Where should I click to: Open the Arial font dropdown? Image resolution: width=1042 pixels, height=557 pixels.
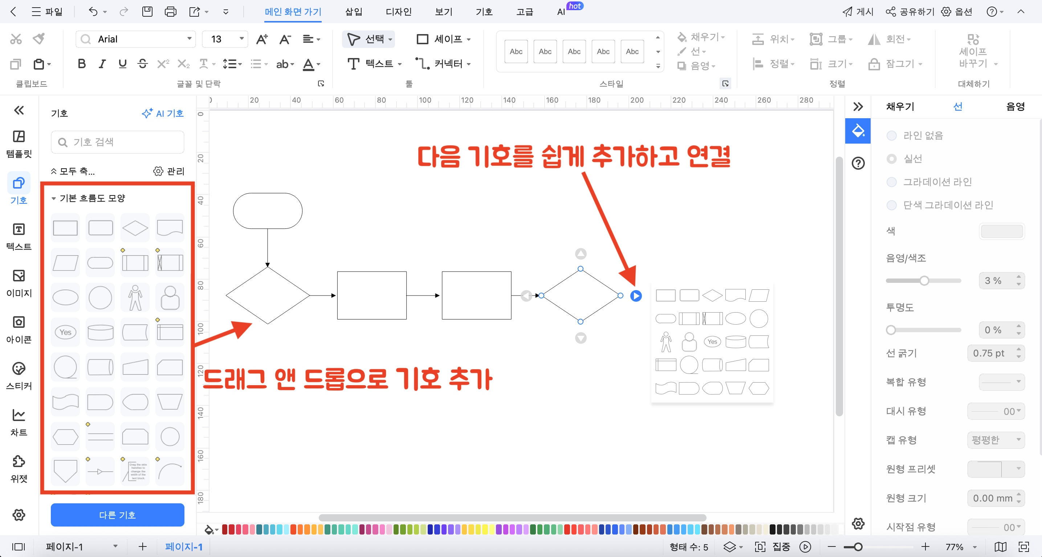[x=188, y=39]
